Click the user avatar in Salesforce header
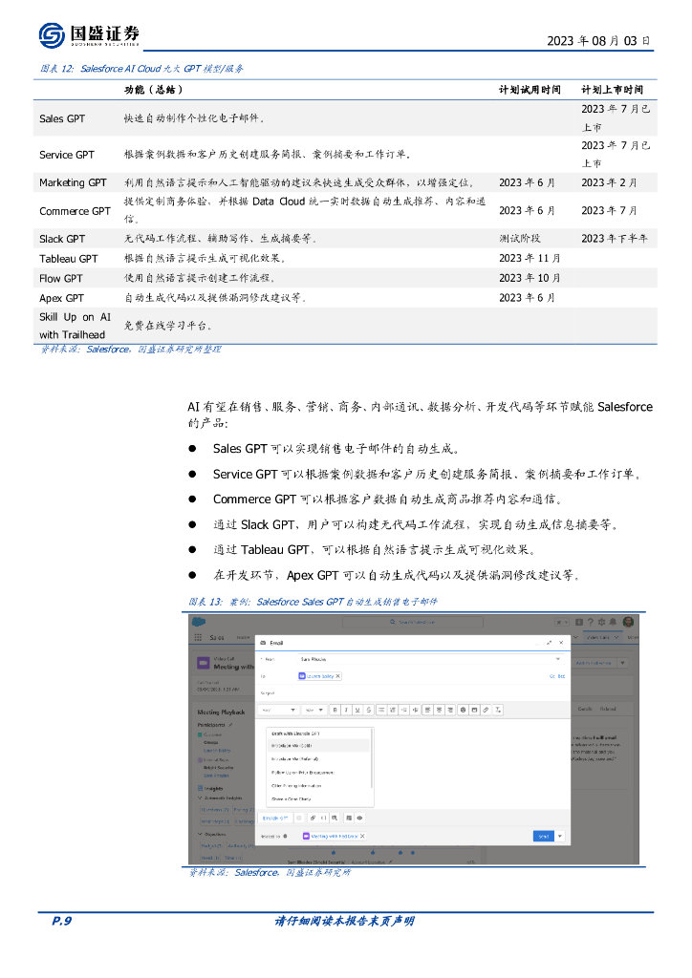Screen dimensions: 692x978 click(x=628, y=622)
